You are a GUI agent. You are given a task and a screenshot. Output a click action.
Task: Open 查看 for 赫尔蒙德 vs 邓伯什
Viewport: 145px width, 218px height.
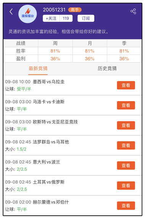(x=126, y=205)
